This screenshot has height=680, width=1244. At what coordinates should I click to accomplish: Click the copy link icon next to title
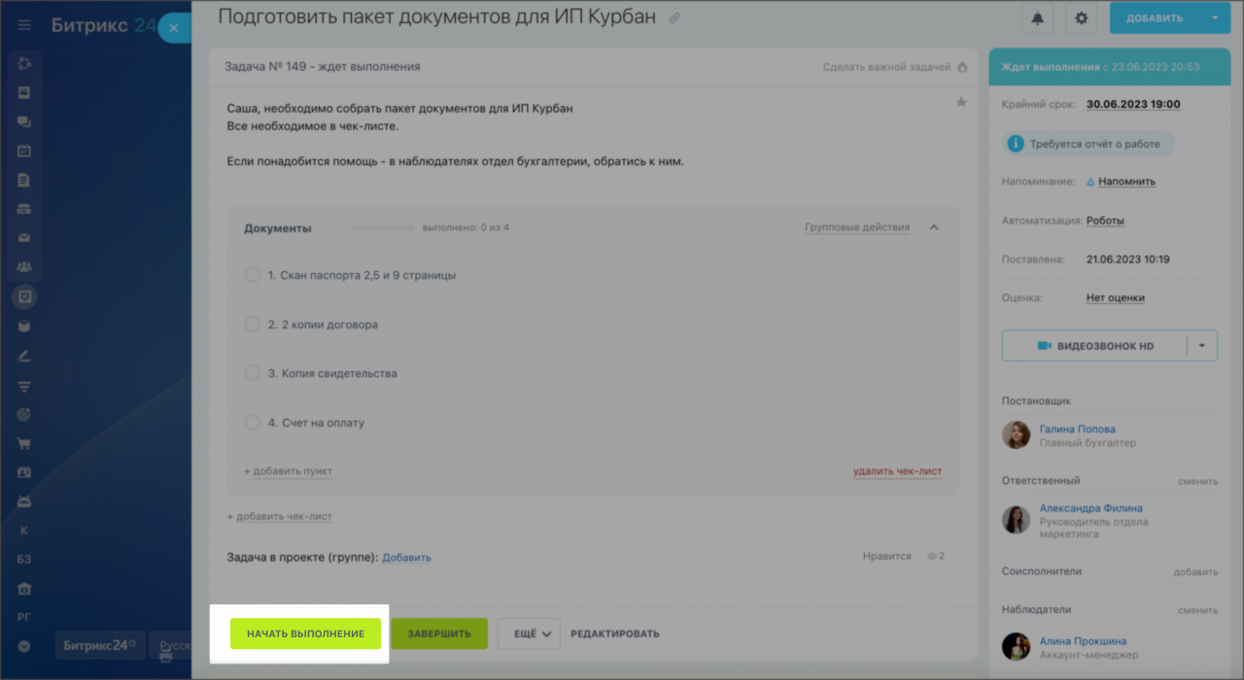click(x=675, y=17)
